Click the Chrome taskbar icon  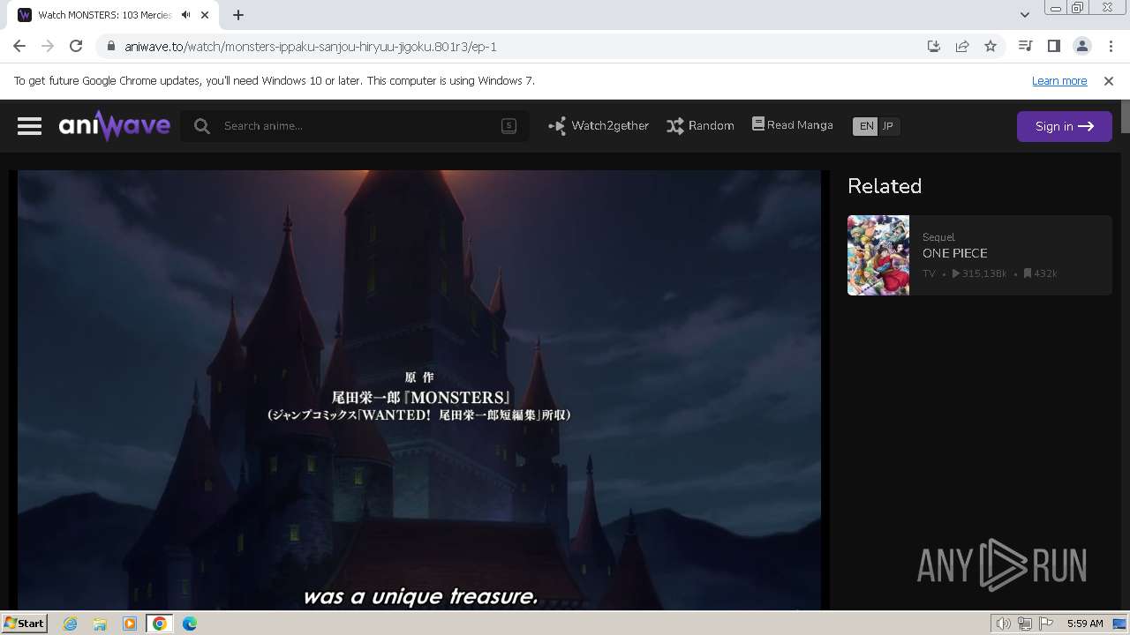click(x=160, y=624)
